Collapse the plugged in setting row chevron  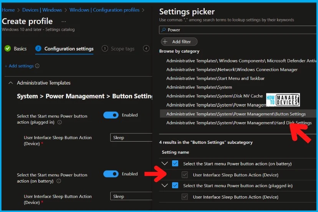164,185
